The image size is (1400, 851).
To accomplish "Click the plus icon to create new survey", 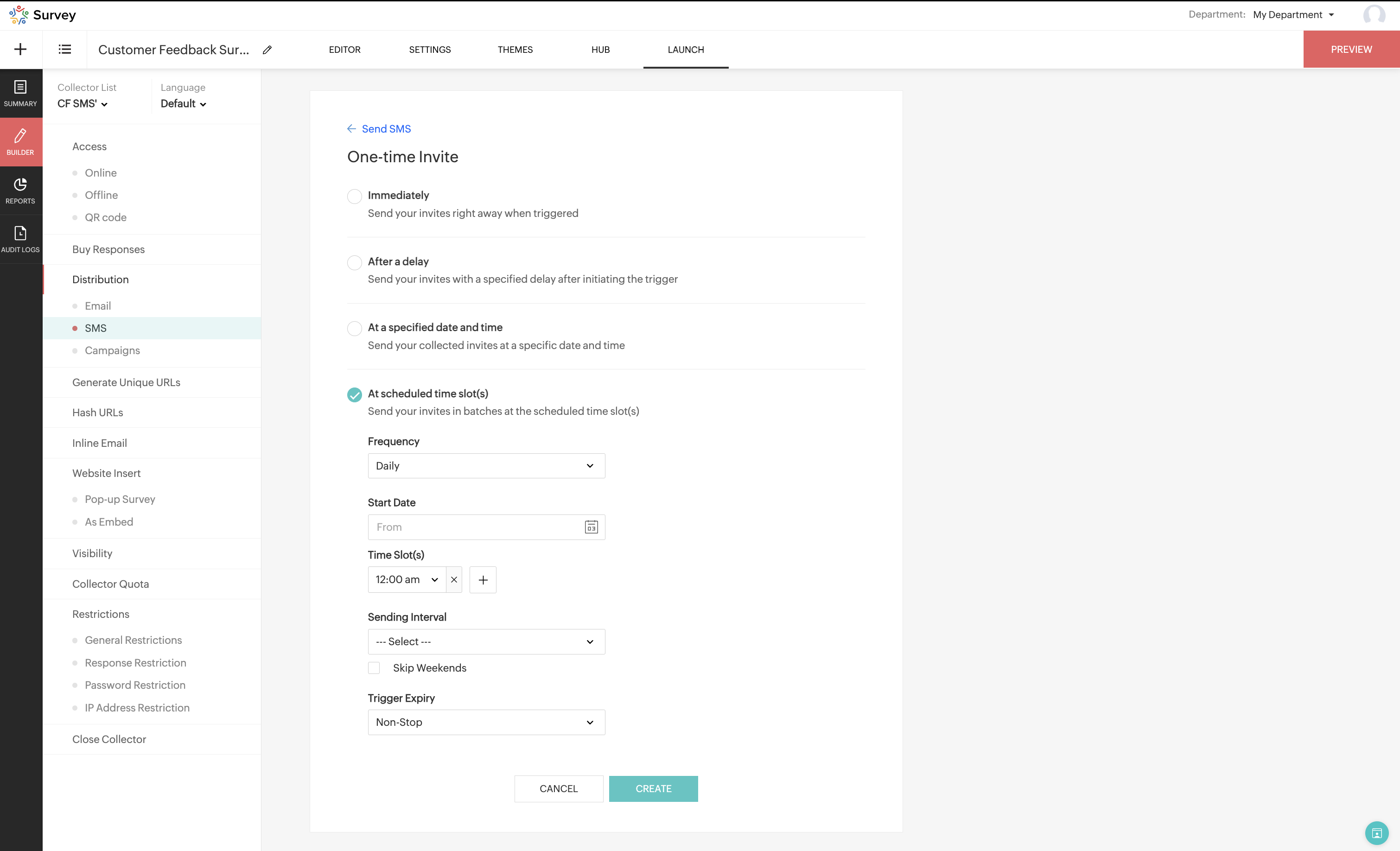I will point(20,50).
